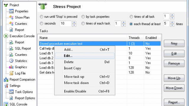Viewport: 189px width, 106px height.
Task: Click the Report icon under Project
Action: tap(11, 30)
